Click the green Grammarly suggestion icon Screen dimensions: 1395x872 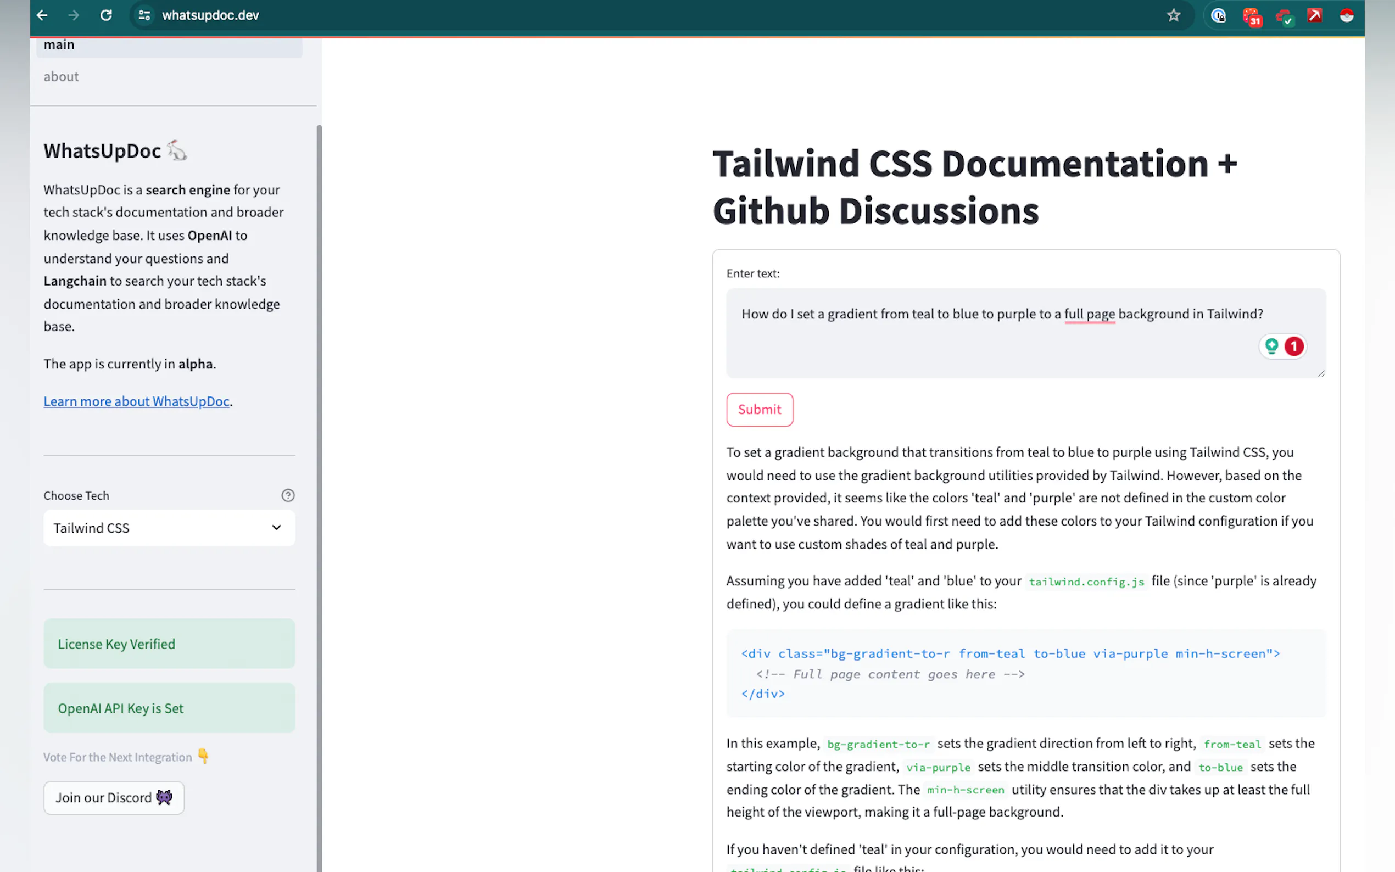1271,346
